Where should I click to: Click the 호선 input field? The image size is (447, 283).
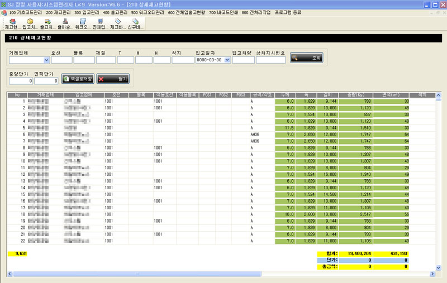pyautogui.click(x=61, y=60)
